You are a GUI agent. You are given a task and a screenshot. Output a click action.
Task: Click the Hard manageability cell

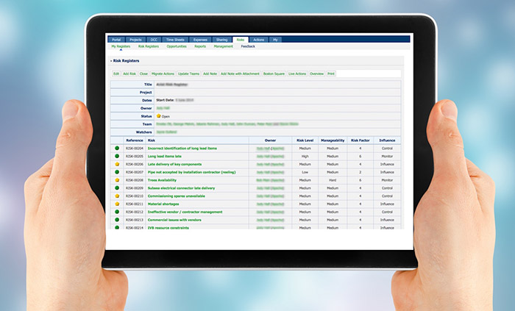[333, 180]
